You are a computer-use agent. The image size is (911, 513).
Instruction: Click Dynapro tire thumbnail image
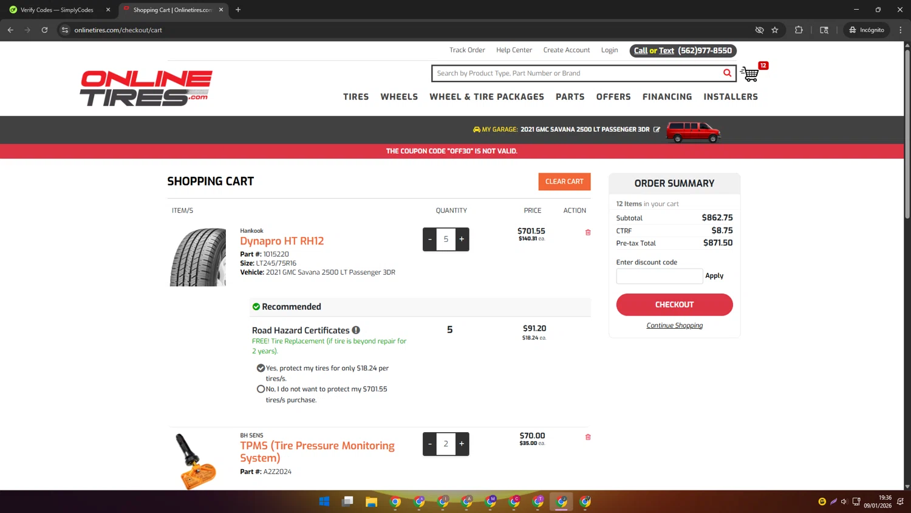pyautogui.click(x=197, y=257)
